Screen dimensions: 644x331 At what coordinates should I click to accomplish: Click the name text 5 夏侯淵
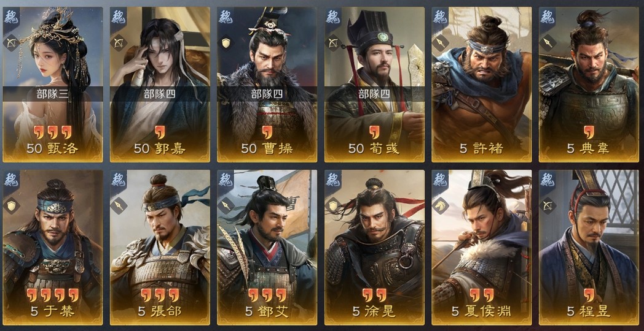[x=481, y=311]
